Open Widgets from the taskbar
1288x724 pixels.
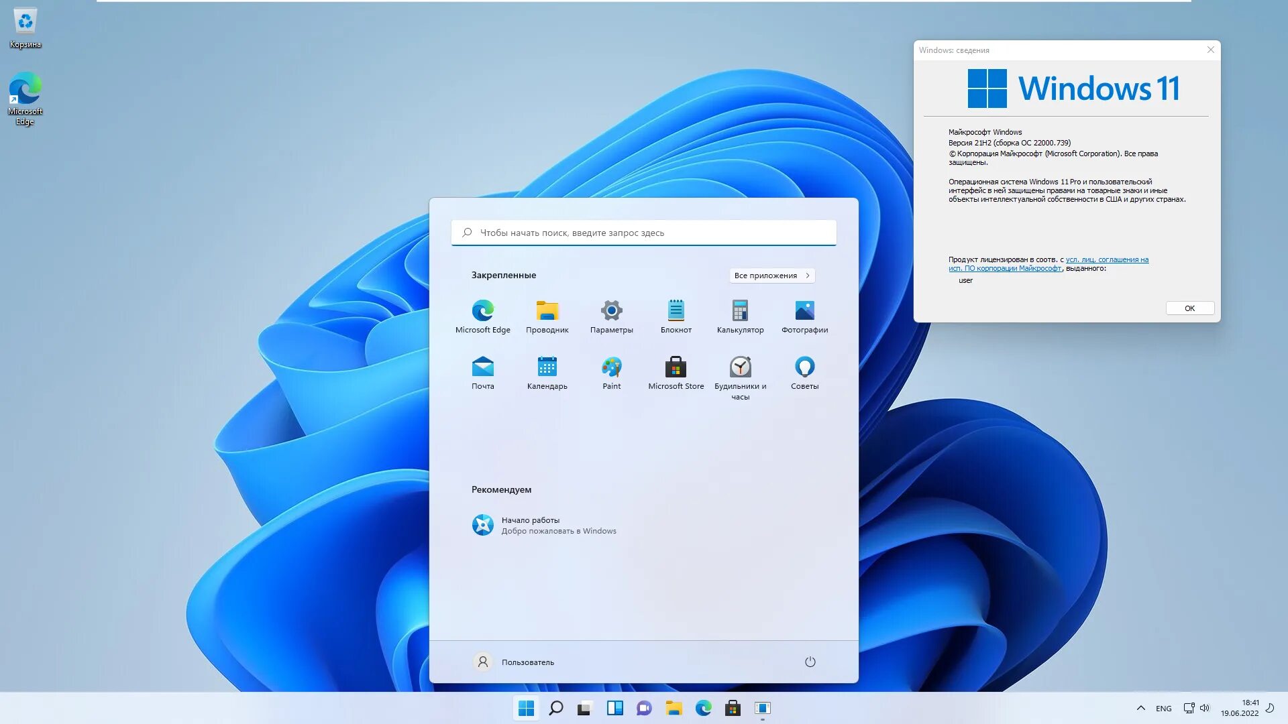point(614,708)
